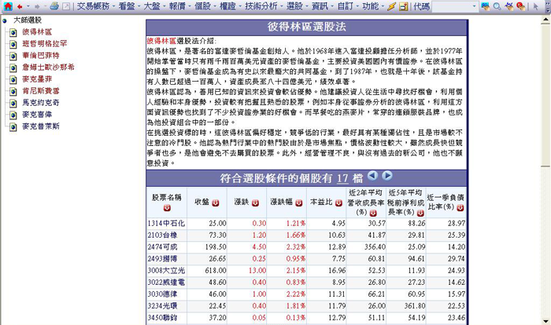Sort by 本益比 red arrow icon
The width and height of the screenshot is (551, 325).
(x=338, y=203)
